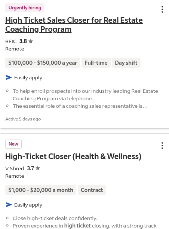Click the V Shred Easily apply arrow icon

click(9, 205)
